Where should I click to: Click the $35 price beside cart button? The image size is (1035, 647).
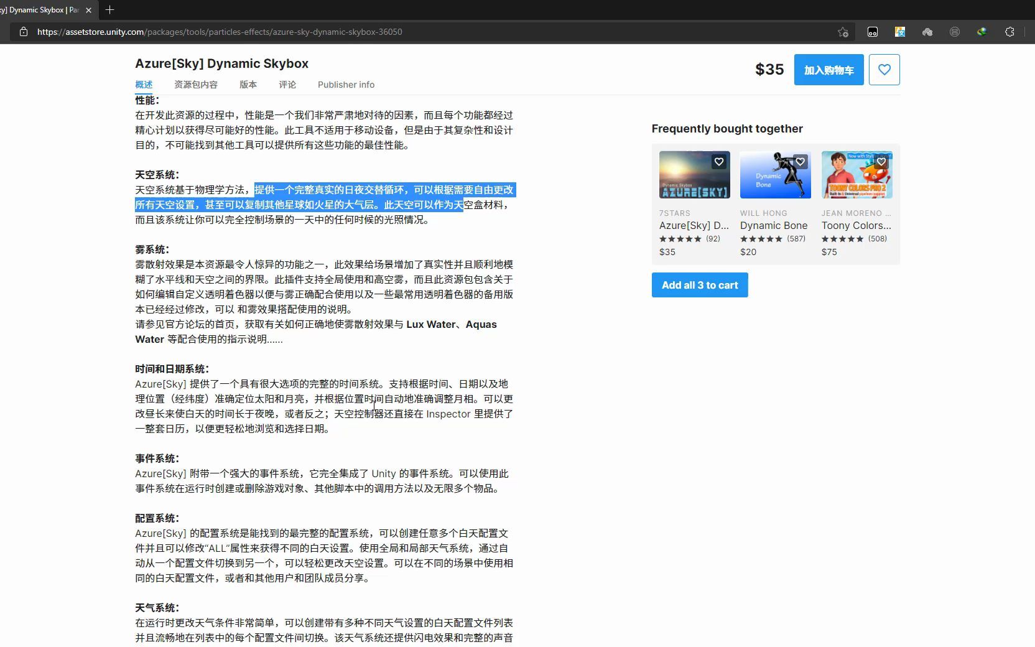click(x=769, y=70)
